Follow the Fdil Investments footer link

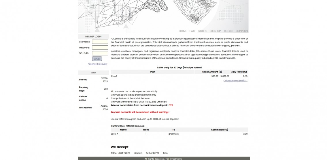click(174, 159)
